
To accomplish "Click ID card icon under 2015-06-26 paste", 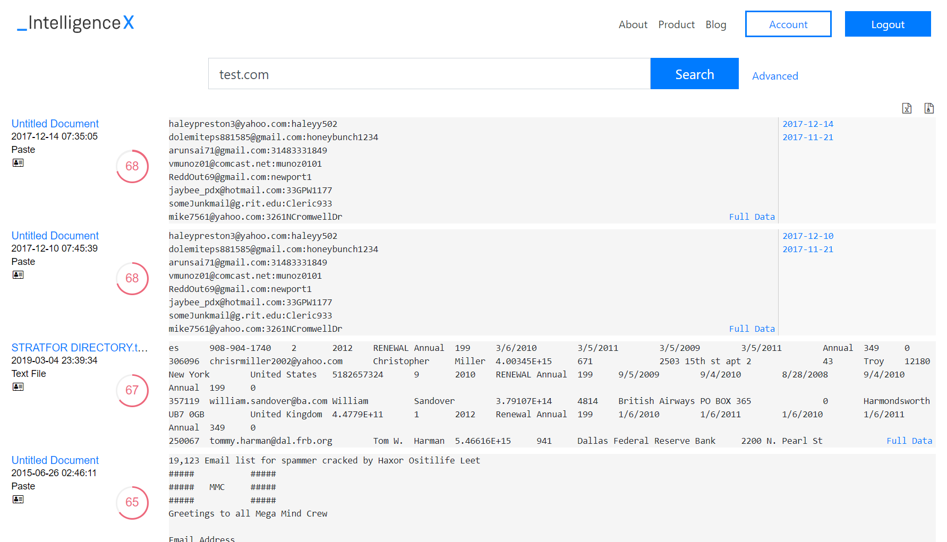I will (x=18, y=500).
